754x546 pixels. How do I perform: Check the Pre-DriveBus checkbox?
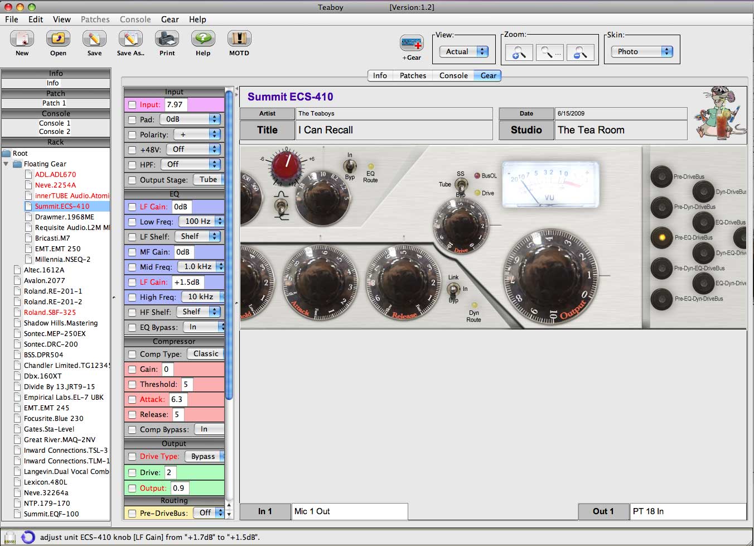pos(132,513)
